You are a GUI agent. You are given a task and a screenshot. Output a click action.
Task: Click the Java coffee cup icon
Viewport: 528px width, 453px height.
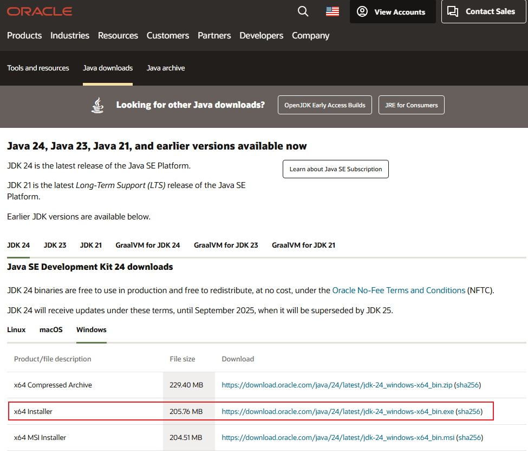point(97,105)
